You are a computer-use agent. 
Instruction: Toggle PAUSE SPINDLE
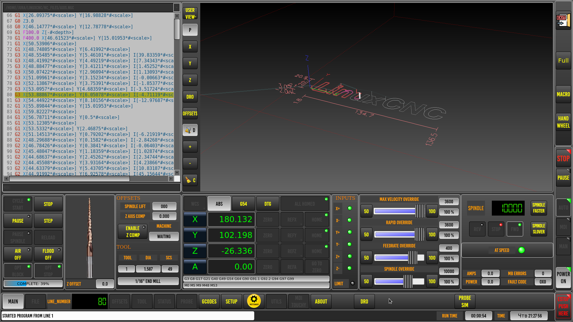coord(18,238)
